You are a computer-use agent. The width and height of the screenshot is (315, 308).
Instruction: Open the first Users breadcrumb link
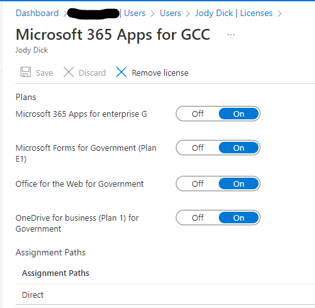click(x=135, y=13)
